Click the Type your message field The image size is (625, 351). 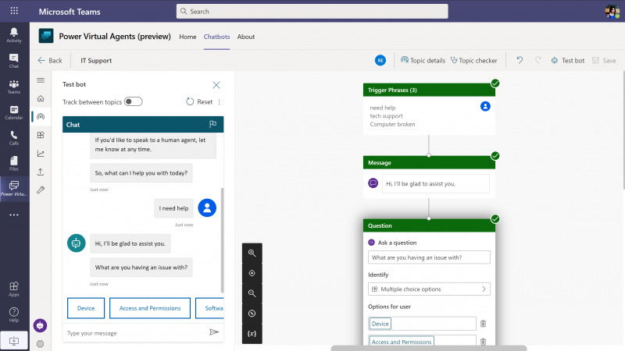[x=135, y=333]
